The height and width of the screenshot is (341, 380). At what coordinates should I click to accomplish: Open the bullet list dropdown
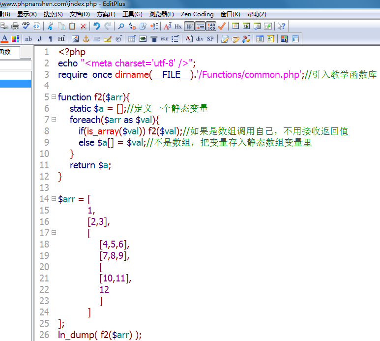(x=175, y=39)
